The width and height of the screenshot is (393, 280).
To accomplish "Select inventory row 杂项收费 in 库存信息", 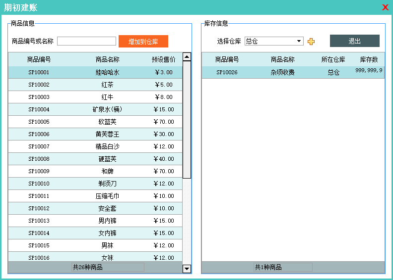I will pyautogui.click(x=282, y=72).
